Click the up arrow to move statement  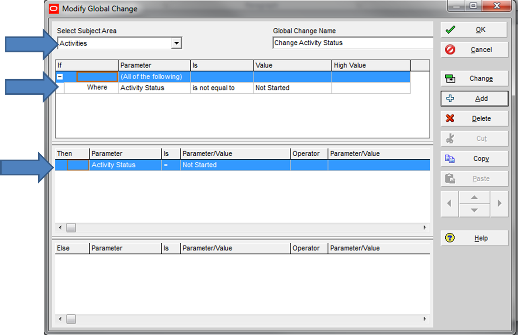pyautogui.click(x=474, y=197)
